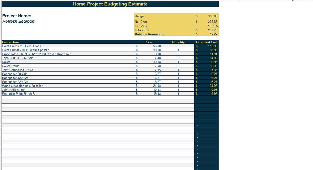
Task: Select the Drop Cloths description cell
Action: pyautogui.click(x=36, y=54)
